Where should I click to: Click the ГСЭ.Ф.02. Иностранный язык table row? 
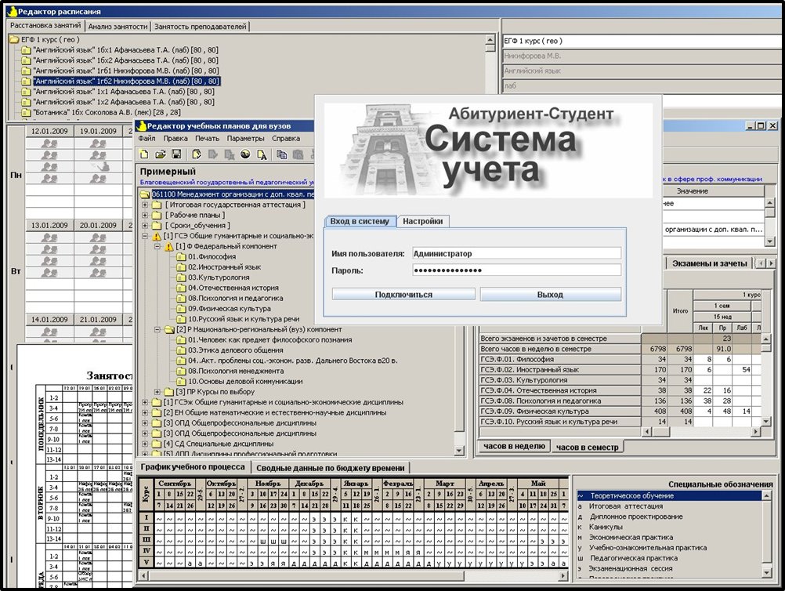click(620, 370)
